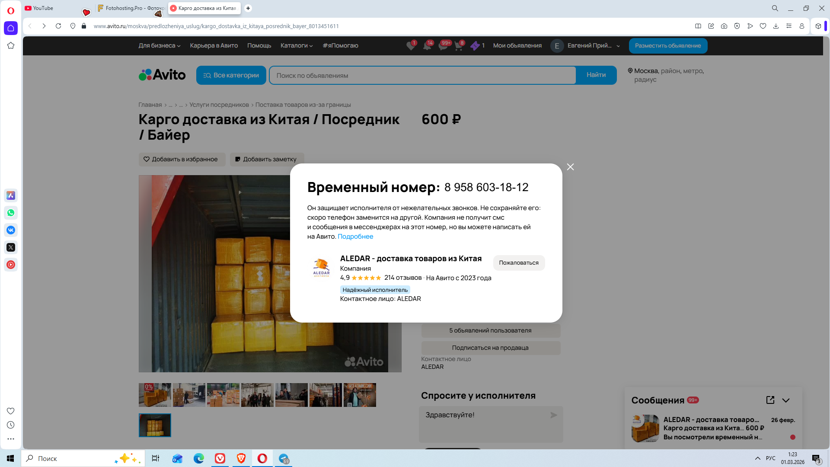Screen dimensions: 830x467
Task: Launch Brave browser from taskbar
Action: pyautogui.click(x=241, y=458)
